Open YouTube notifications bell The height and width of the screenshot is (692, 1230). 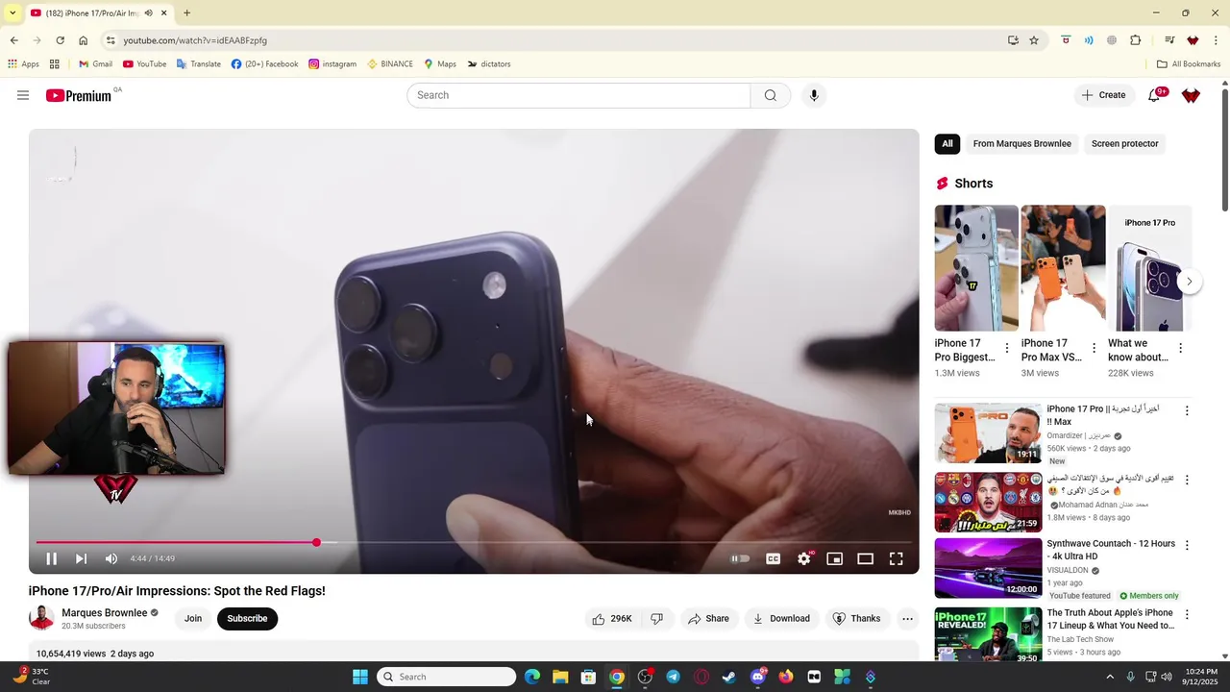pos(1155,95)
